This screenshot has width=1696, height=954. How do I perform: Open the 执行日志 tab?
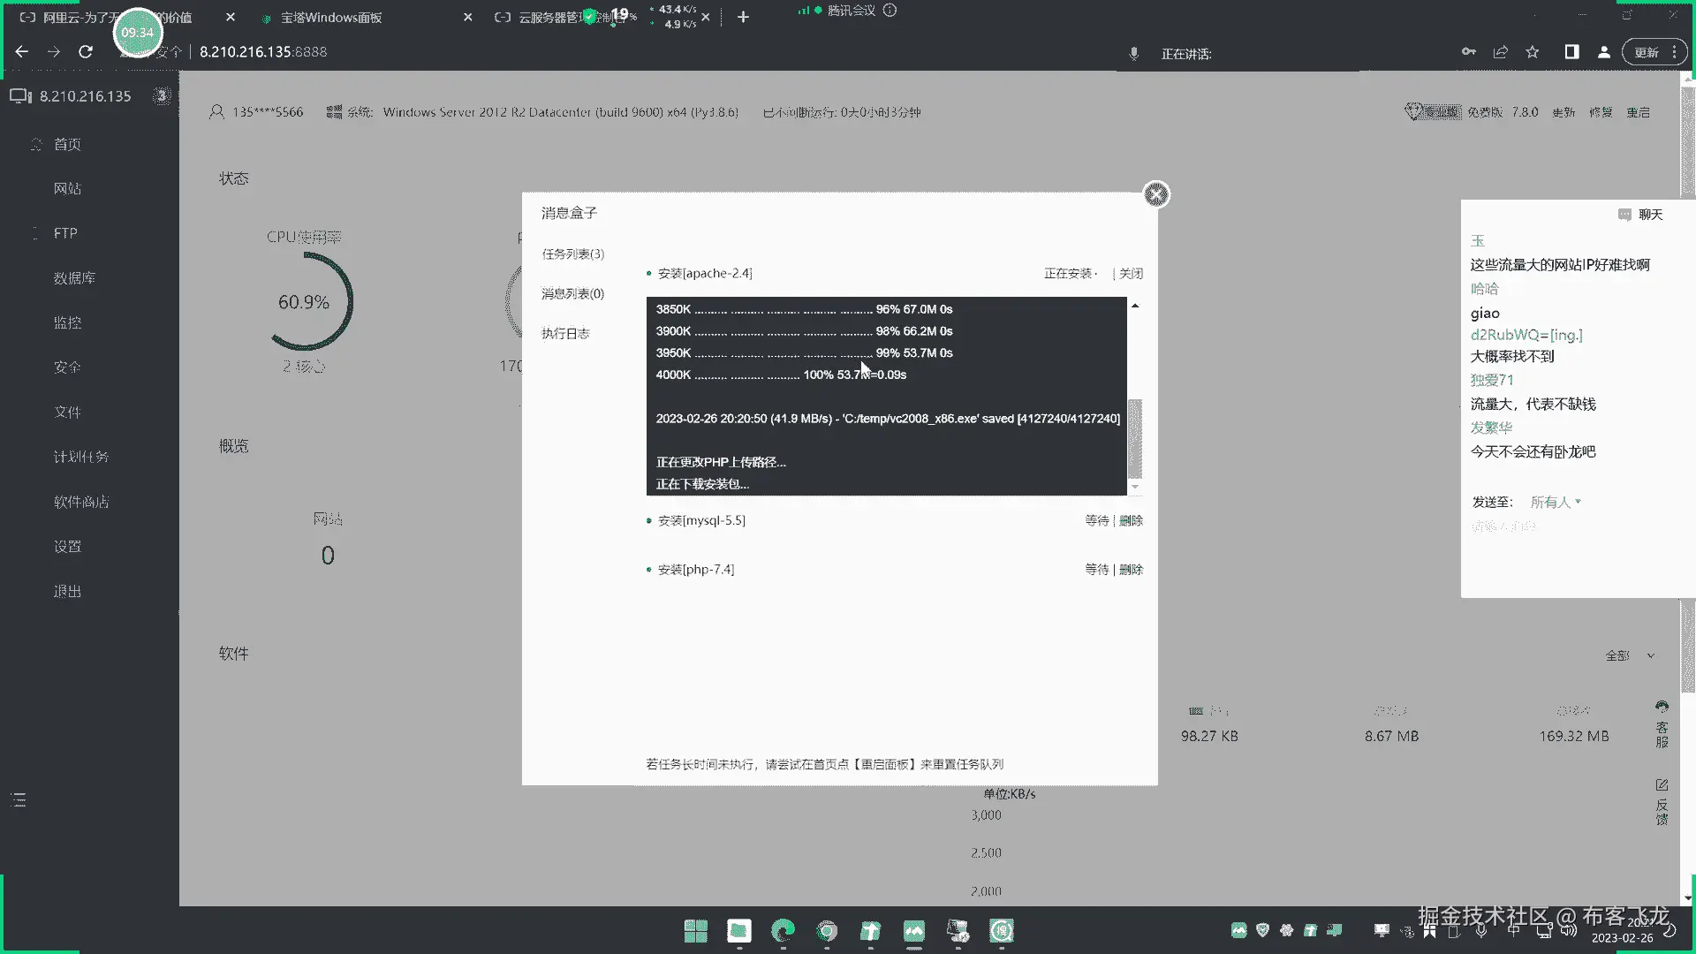click(x=565, y=333)
